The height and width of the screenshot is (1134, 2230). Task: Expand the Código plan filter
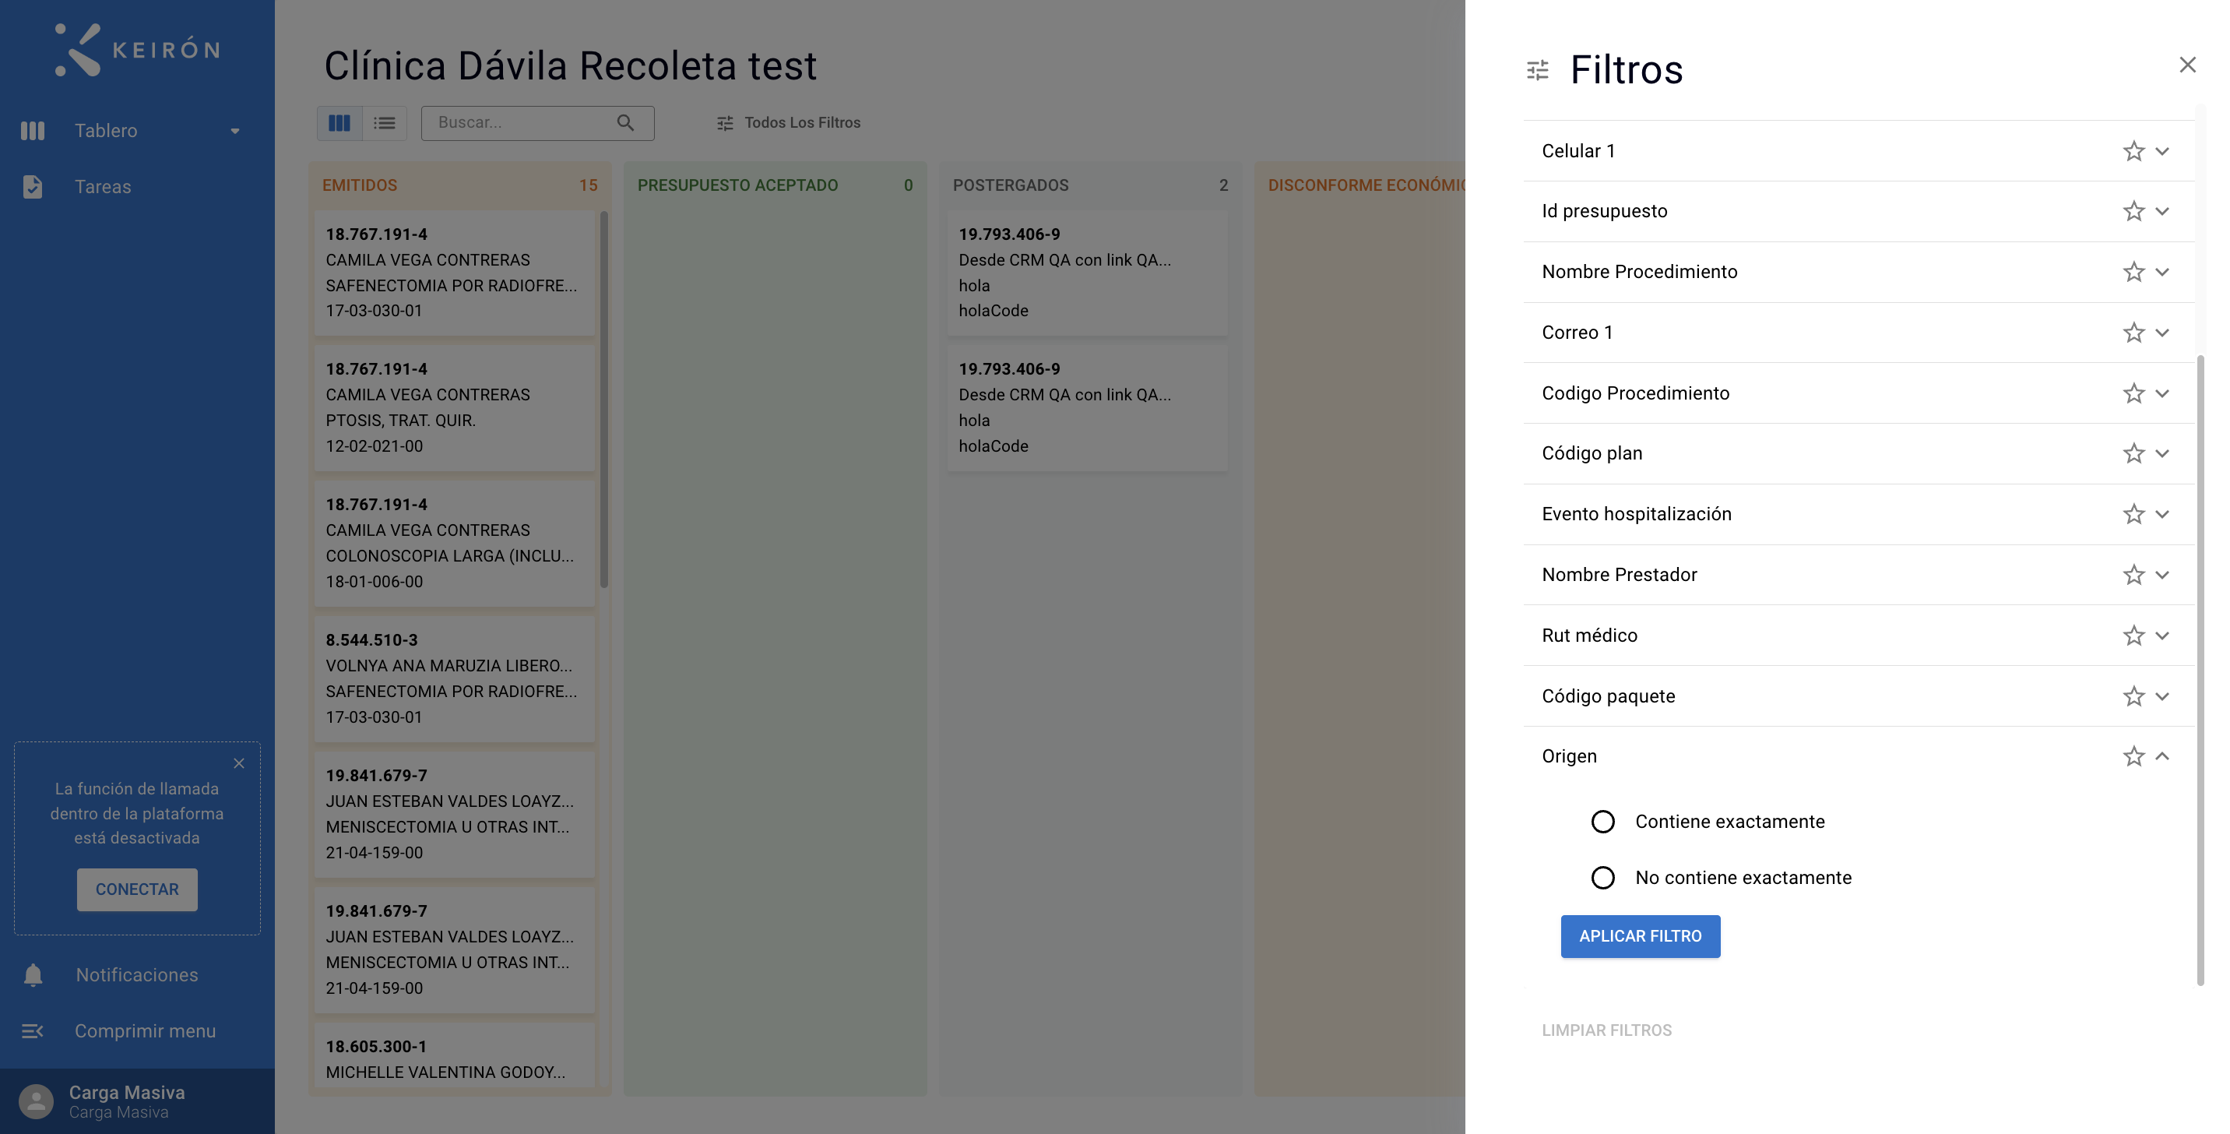pyautogui.click(x=2162, y=453)
